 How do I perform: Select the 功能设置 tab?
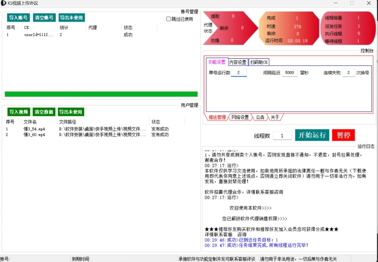217,62
